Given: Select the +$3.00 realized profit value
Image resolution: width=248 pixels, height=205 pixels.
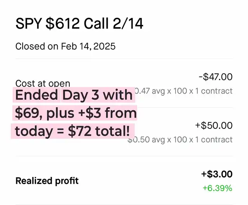Looking at the screenshot, I should (x=217, y=174).
